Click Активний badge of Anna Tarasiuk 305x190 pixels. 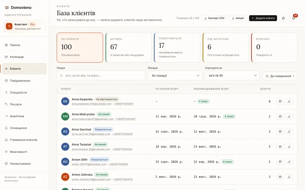tap(100, 144)
